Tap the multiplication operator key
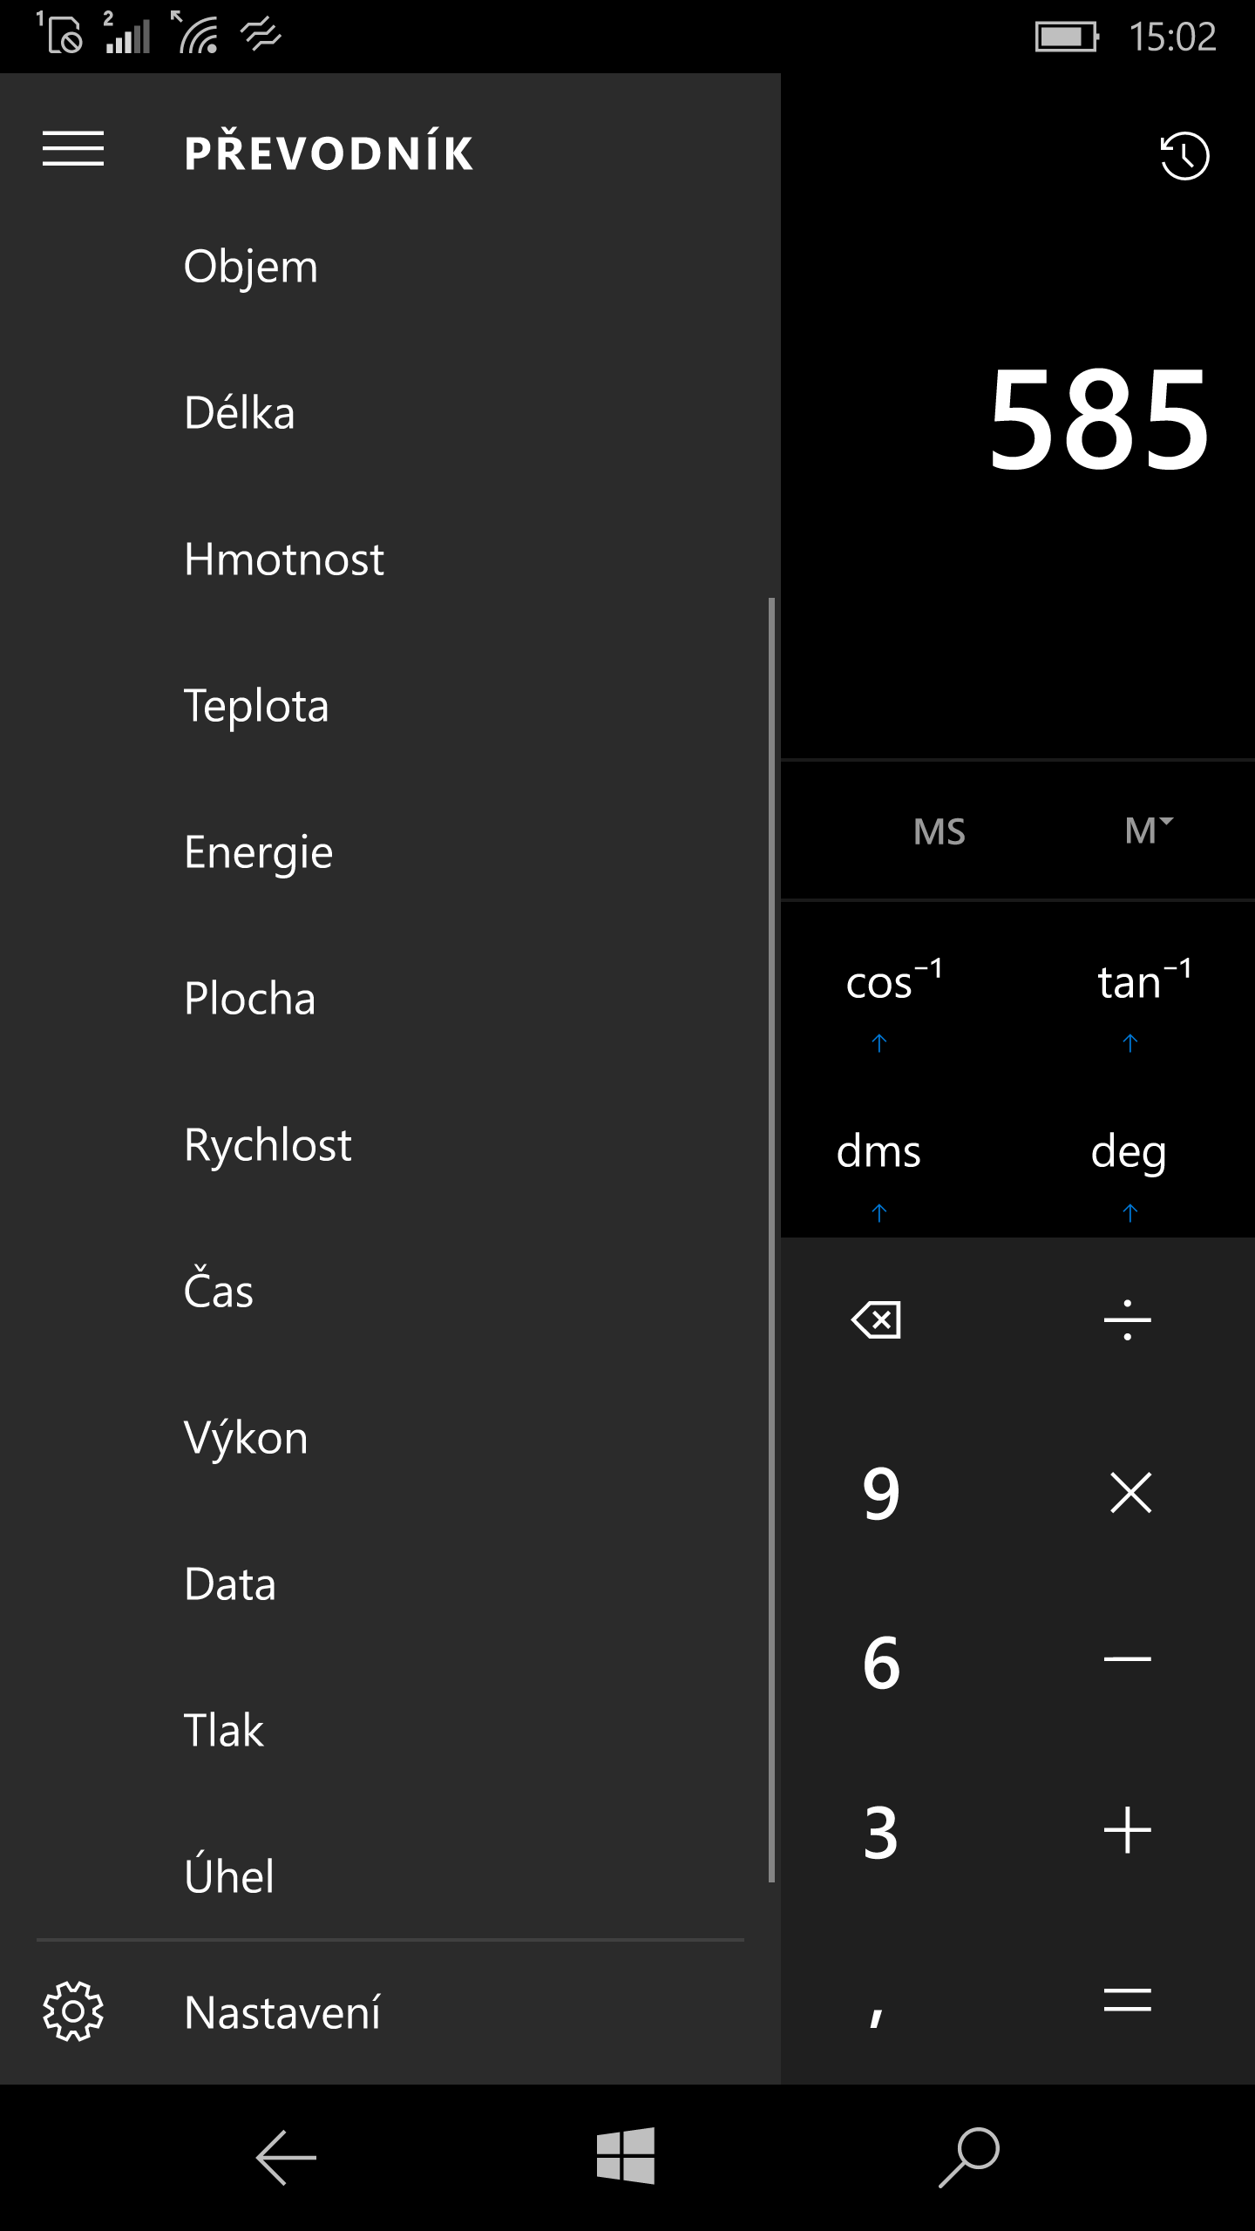Image resolution: width=1255 pixels, height=2231 pixels. [1130, 1492]
